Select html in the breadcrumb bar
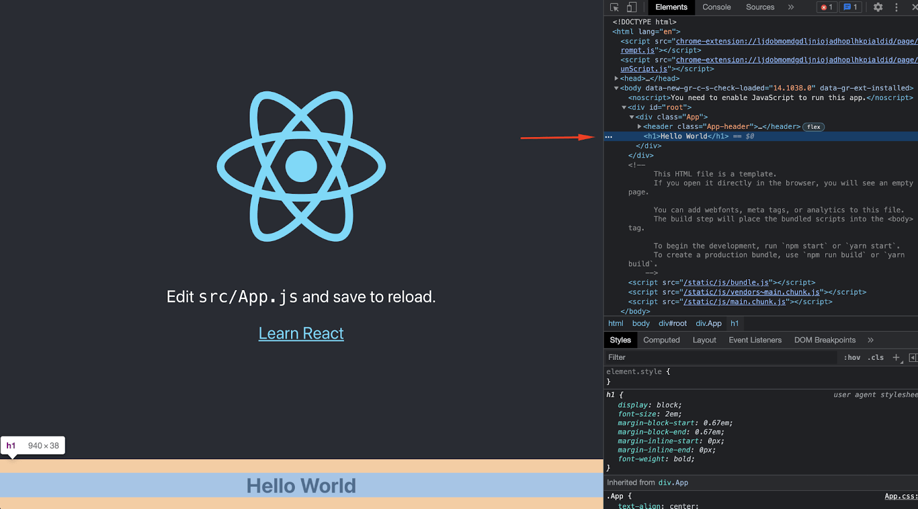 click(616, 323)
